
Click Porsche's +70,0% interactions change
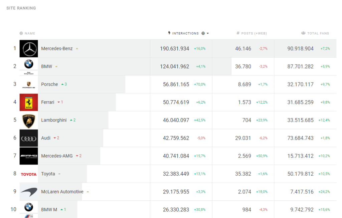point(200,84)
